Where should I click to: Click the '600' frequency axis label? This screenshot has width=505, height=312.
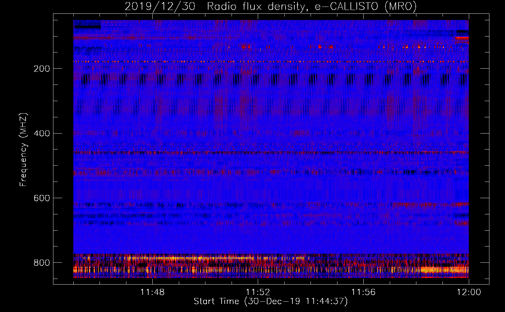coord(42,198)
